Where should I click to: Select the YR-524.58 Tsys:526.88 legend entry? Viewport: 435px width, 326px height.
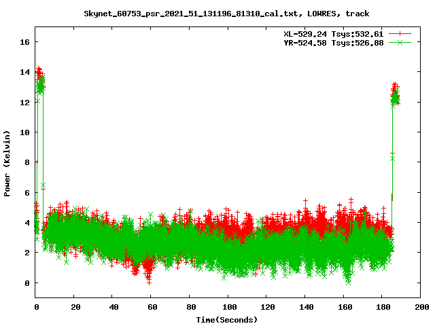[333, 43]
